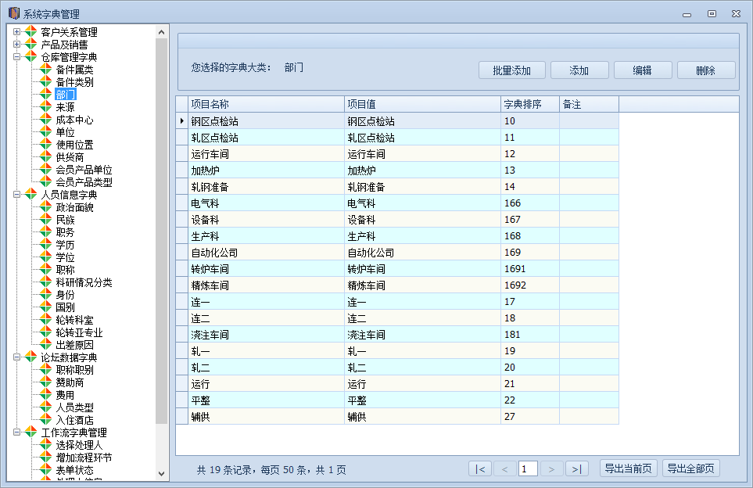
Task: Click the tree panel scroll down arrow
Action: (x=162, y=474)
